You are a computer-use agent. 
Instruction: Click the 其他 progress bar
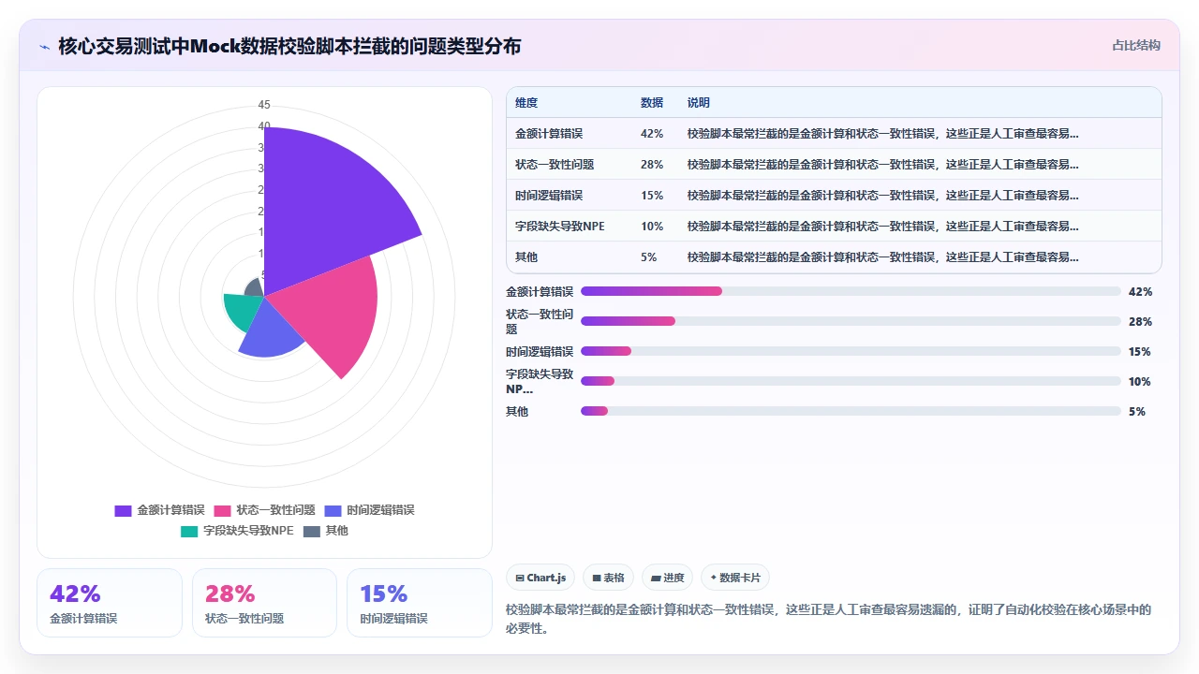[851, 411]
